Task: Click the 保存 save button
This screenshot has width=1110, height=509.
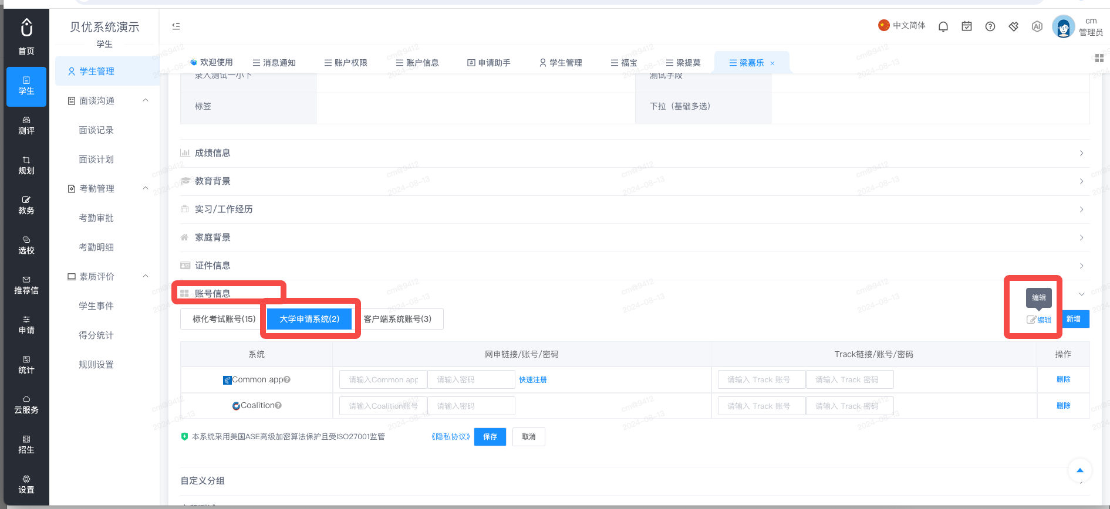Action: pyautogui.click(x=490, y=437)
